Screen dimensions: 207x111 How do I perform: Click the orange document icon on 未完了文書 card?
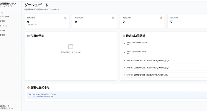160,18
